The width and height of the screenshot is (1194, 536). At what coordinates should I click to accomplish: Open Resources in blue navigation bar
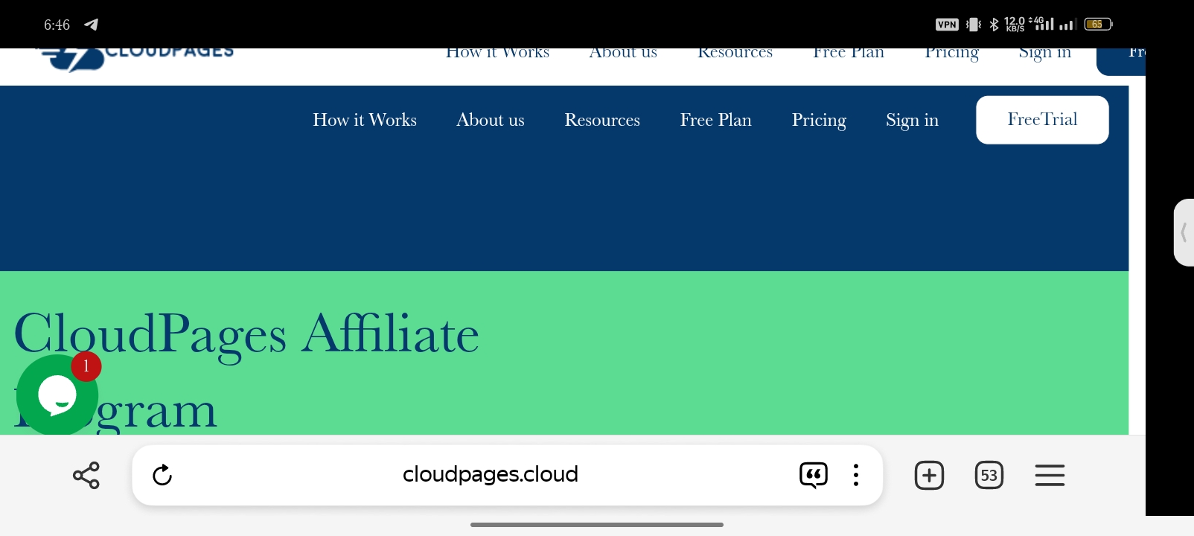click(x=602, y=120)
